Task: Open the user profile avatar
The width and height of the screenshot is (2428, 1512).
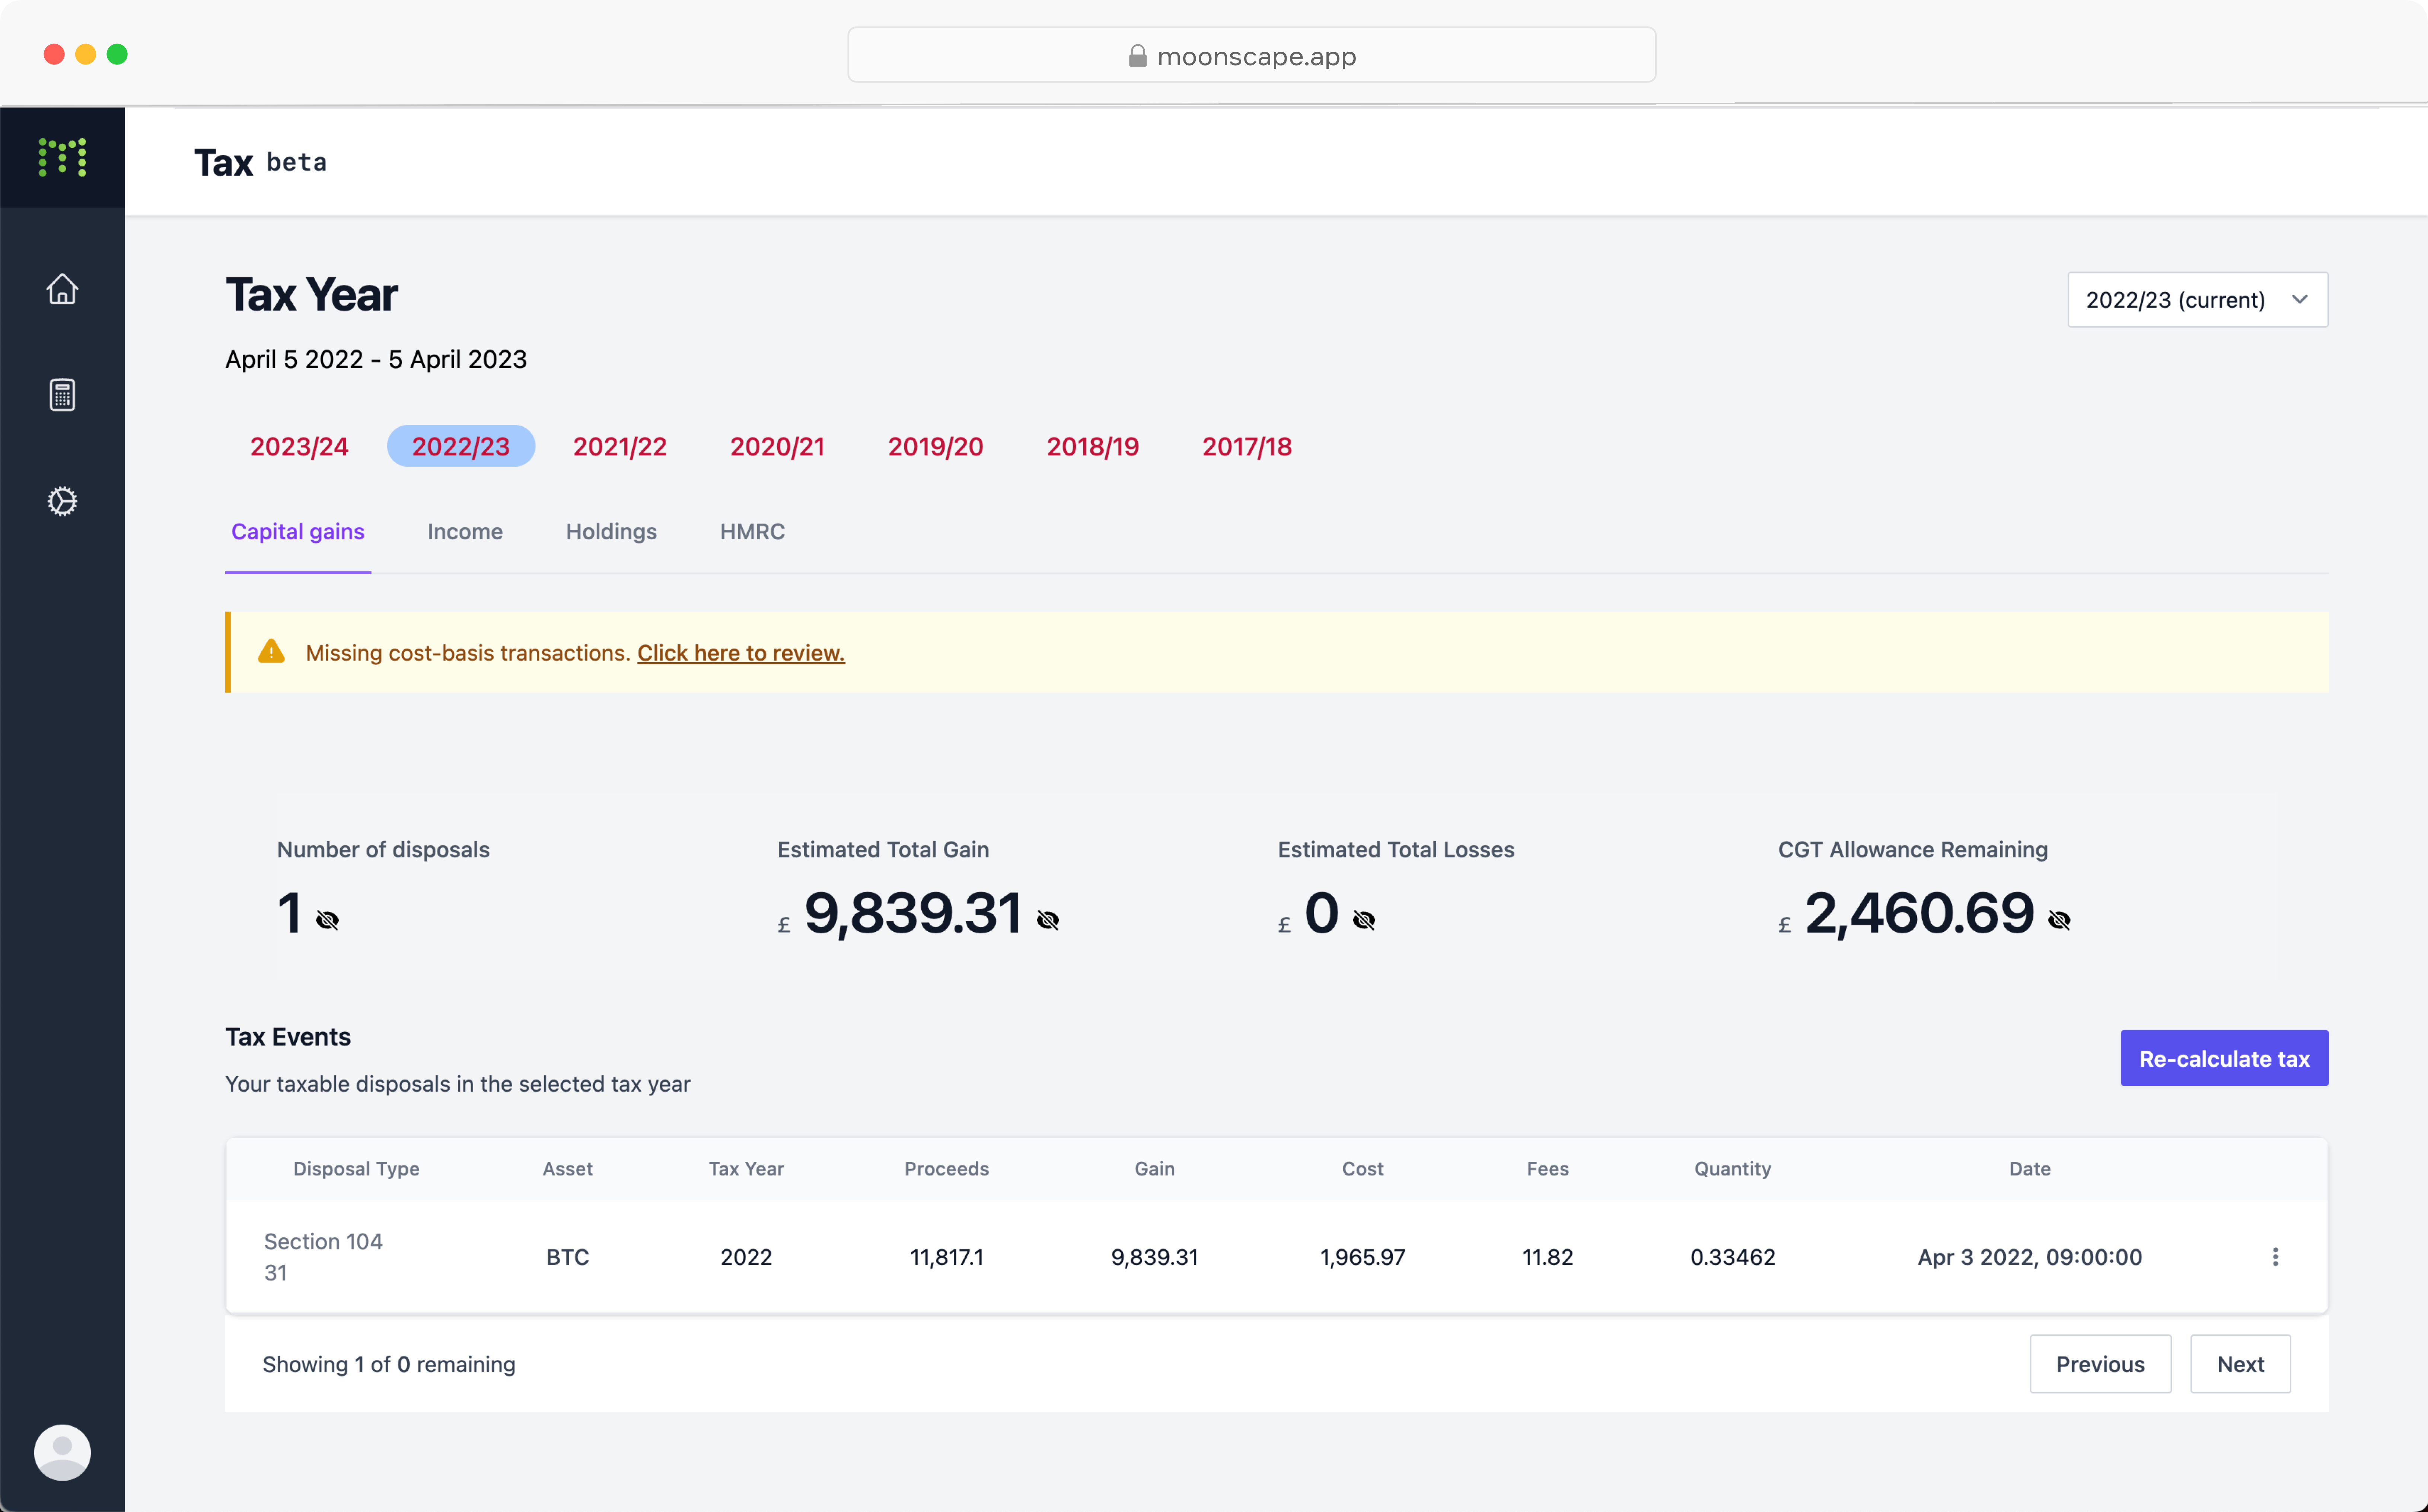Action: coord(62,1452)
